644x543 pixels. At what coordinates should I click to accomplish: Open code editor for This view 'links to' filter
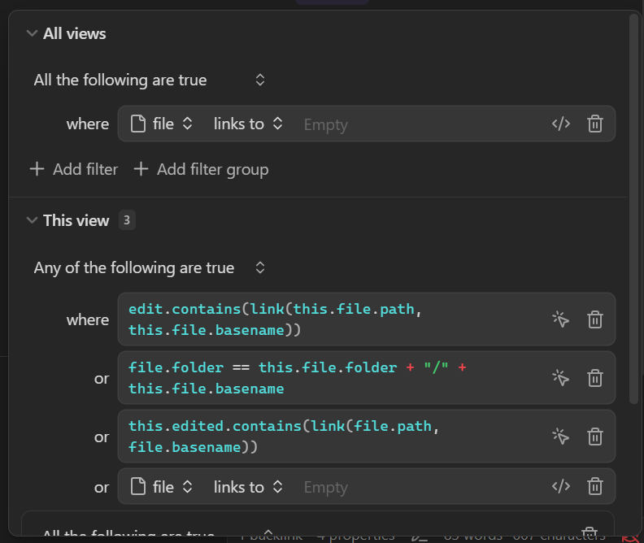pyautogui.click(x=561, y=487)
